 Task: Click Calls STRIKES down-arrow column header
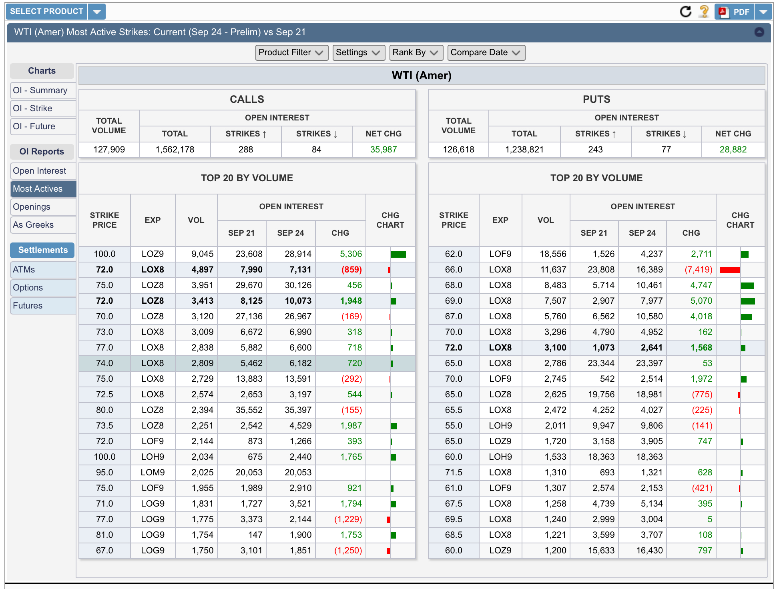tap(317, 134)
